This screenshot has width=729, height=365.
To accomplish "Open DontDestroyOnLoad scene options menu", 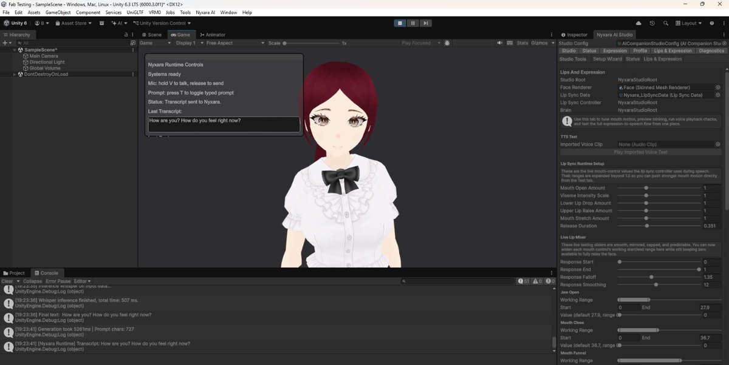I will (x=134, y=74).
